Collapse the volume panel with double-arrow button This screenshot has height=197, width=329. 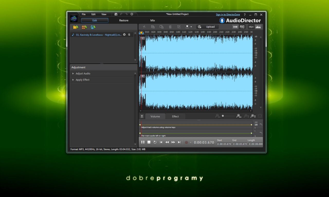tap(142, 116)
